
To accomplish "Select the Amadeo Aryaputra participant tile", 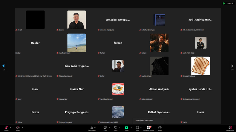I will point(118,20).
